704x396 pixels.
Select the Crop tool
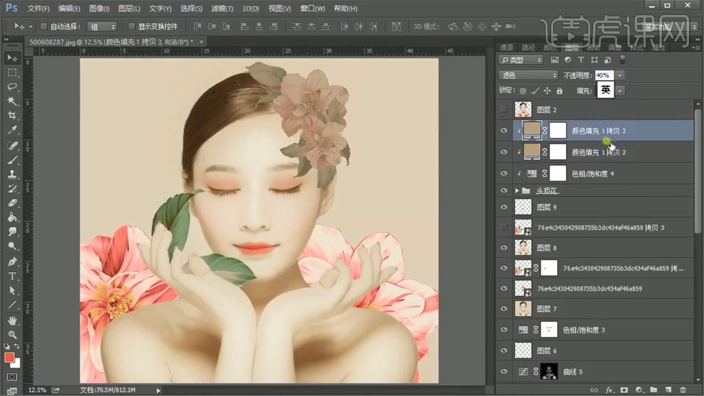pyautogui.click(x=12, y=116)
